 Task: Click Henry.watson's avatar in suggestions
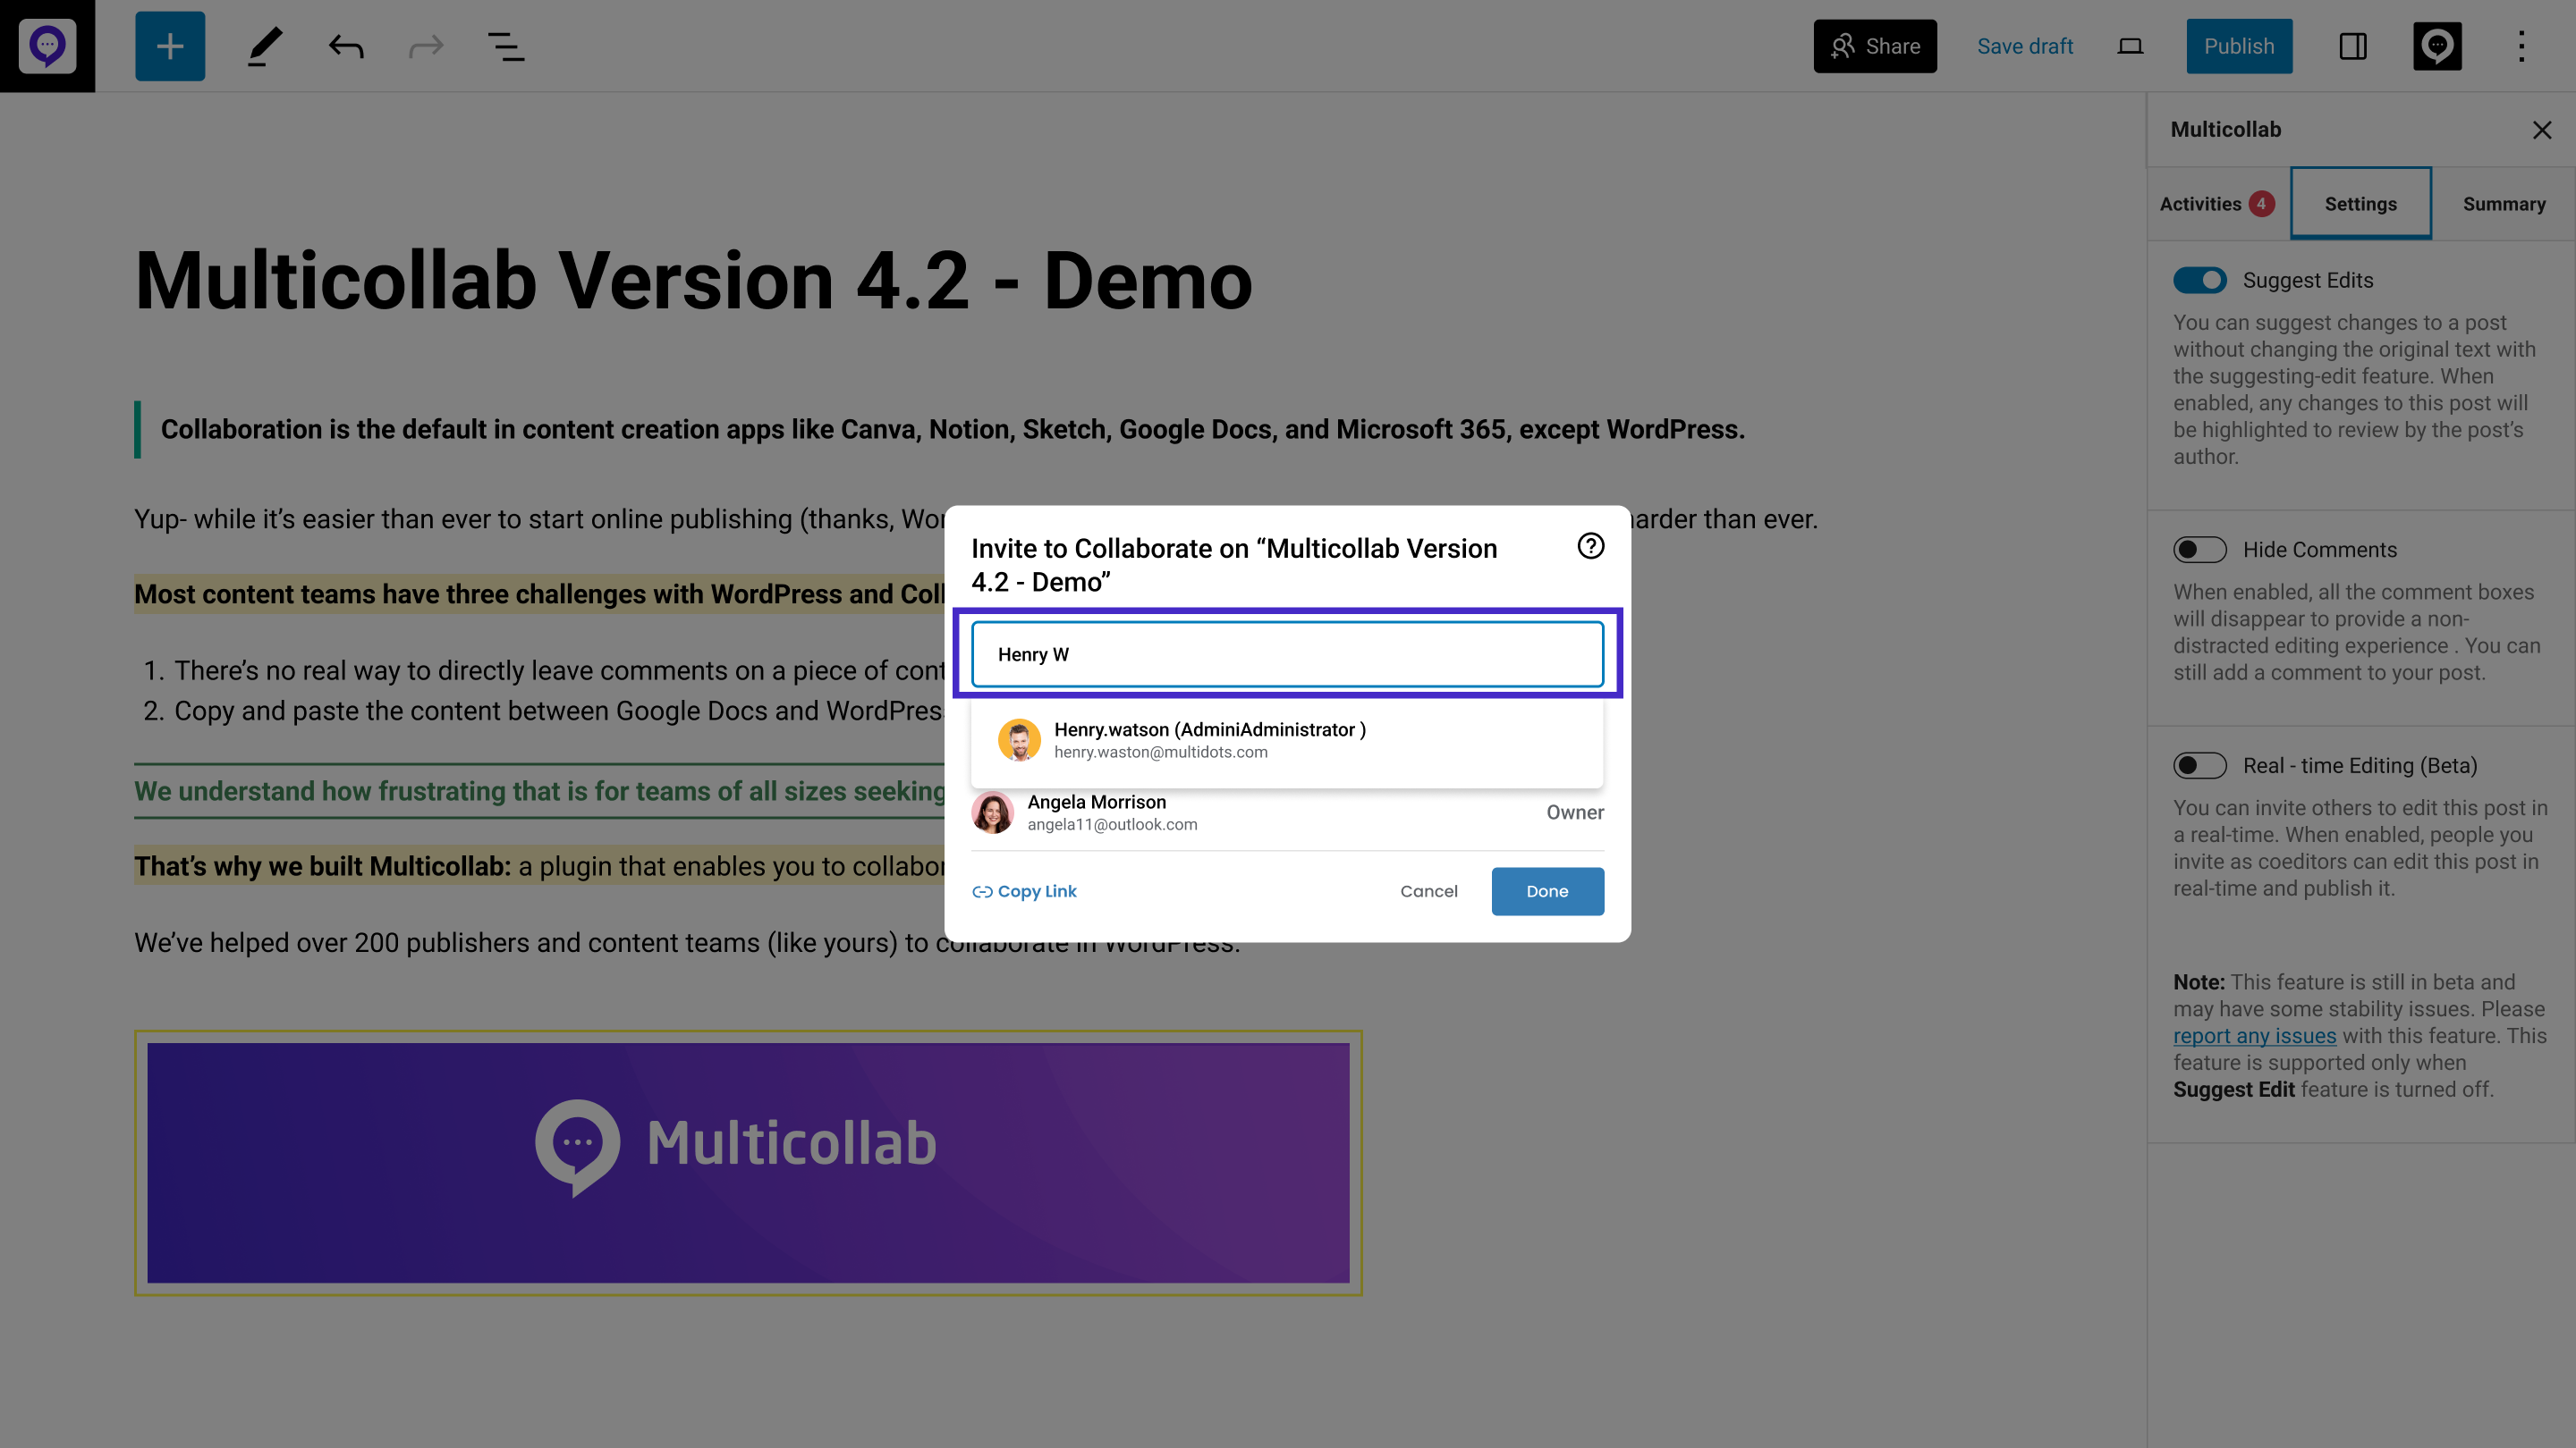point(1019,740)
